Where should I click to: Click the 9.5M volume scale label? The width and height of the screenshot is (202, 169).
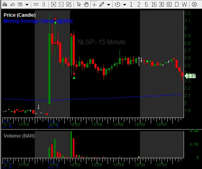(194, 131)
